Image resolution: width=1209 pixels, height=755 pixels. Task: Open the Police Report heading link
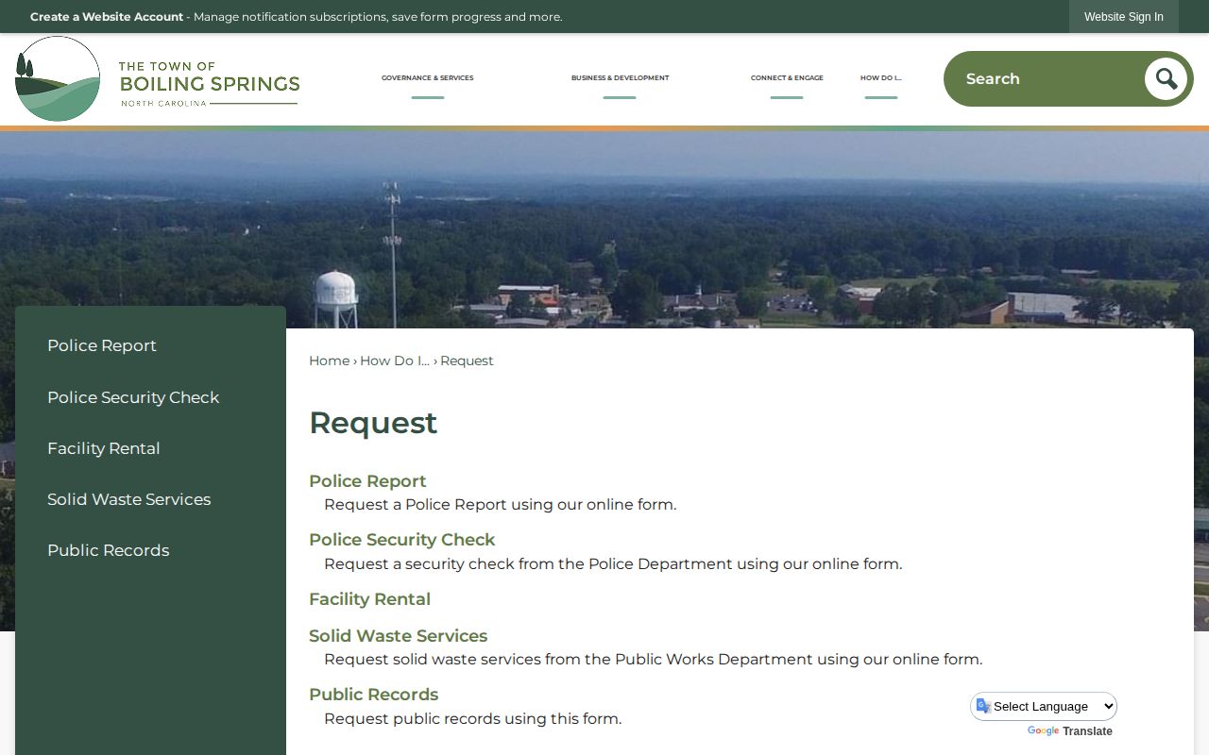point(367,481)
